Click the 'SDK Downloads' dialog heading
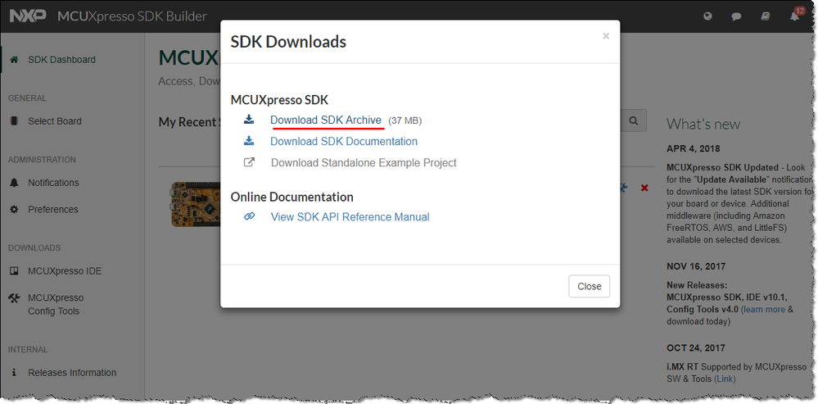 288,41
